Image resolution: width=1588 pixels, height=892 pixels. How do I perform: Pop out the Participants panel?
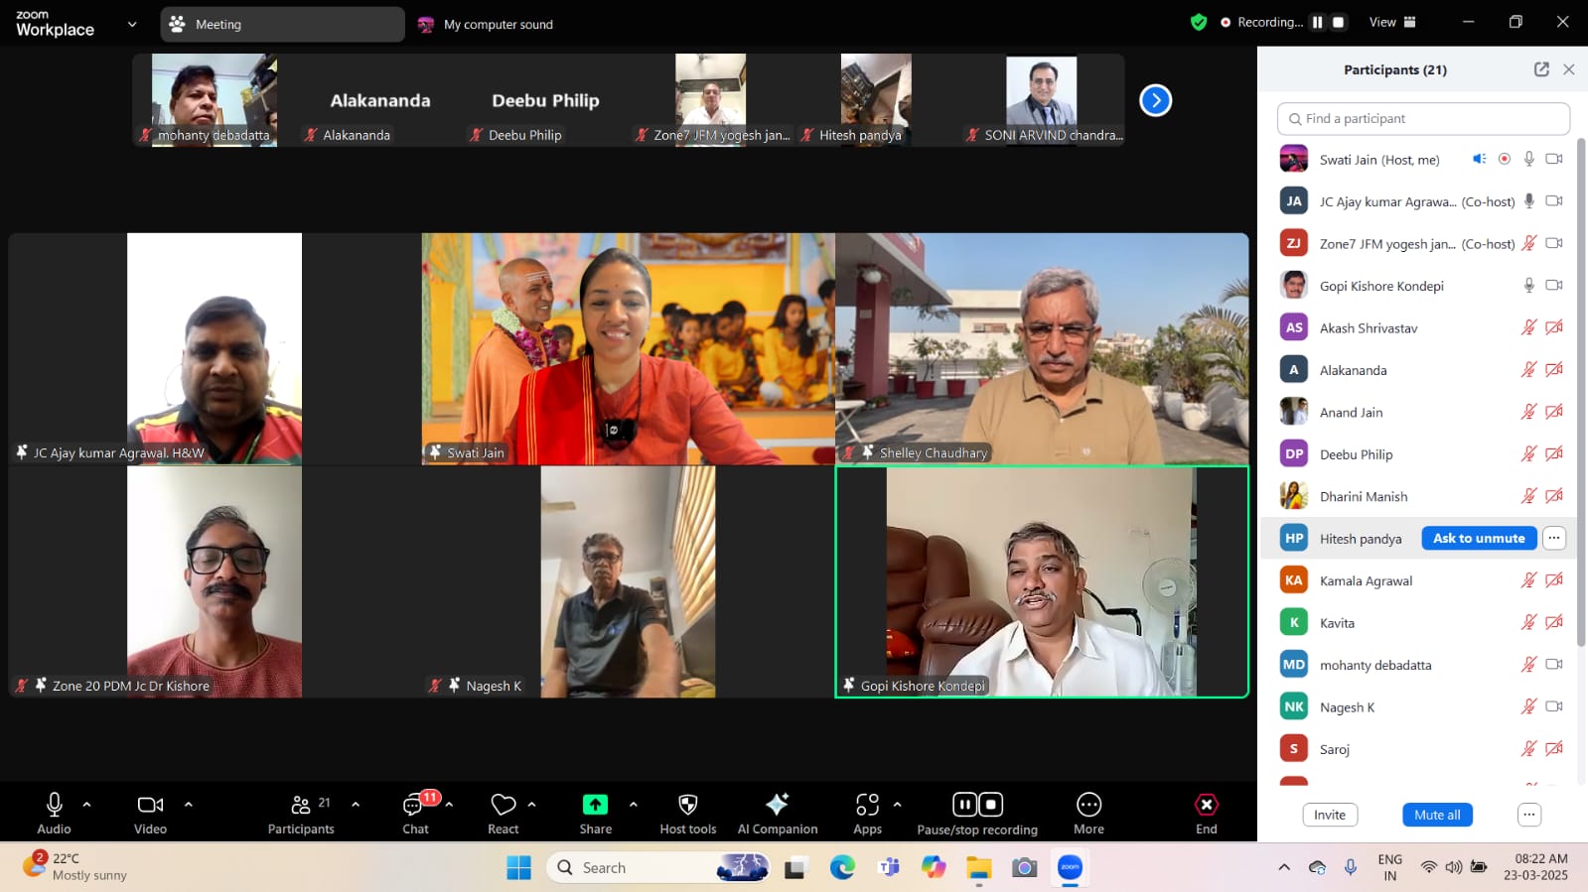[x=1540, y=69]
